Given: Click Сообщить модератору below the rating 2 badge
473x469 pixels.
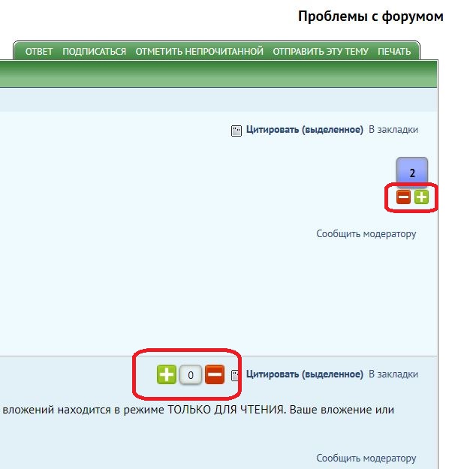Looking at the screenshot, I should [366, 234].
